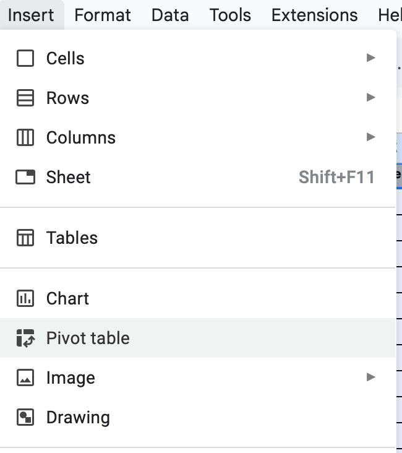This screenshot has height=453, width=402.
Task: Click the Drawing icon in Insert menu
Action: point(25,418)
